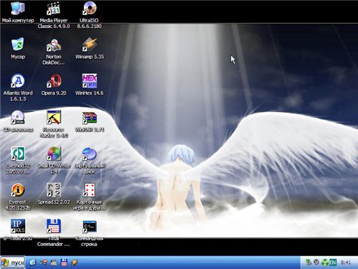Click the system clock in the taskbar
Viewport: 358px width, 269px height.
tap(346, 263)
